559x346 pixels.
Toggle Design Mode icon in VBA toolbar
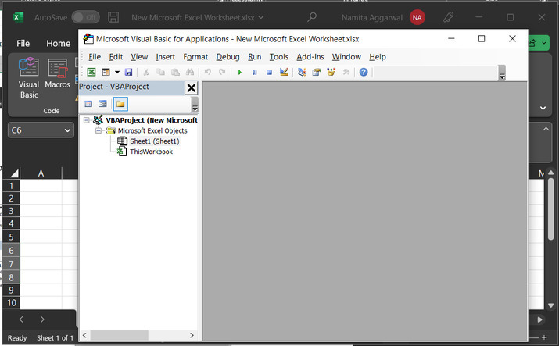(x=284, y=73)
